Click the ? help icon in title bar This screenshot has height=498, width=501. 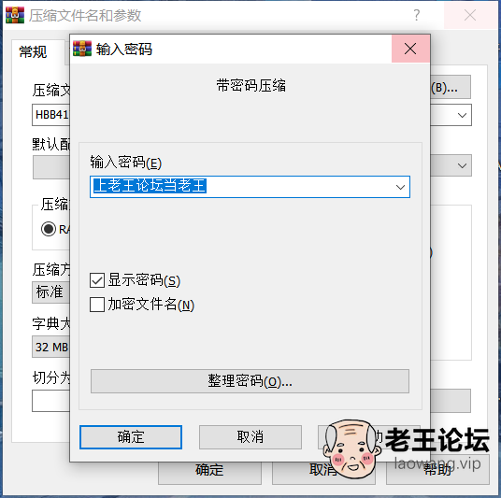click(416, 15)
